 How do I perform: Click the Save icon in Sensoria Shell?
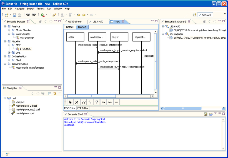pyautogui.click(x=206, y=114)
